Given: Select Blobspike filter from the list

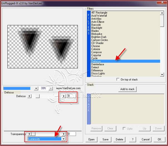Looking at the screenshot, I should click(x=97, y=34).
